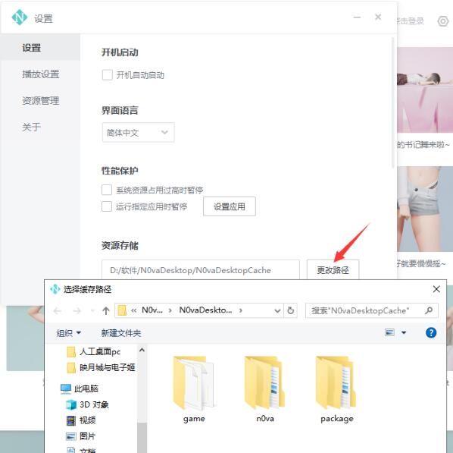The width and height of the screenshot is (453, 453).
Task: Click the view mode icon in toolbar
Action: (x=389, y=332)
